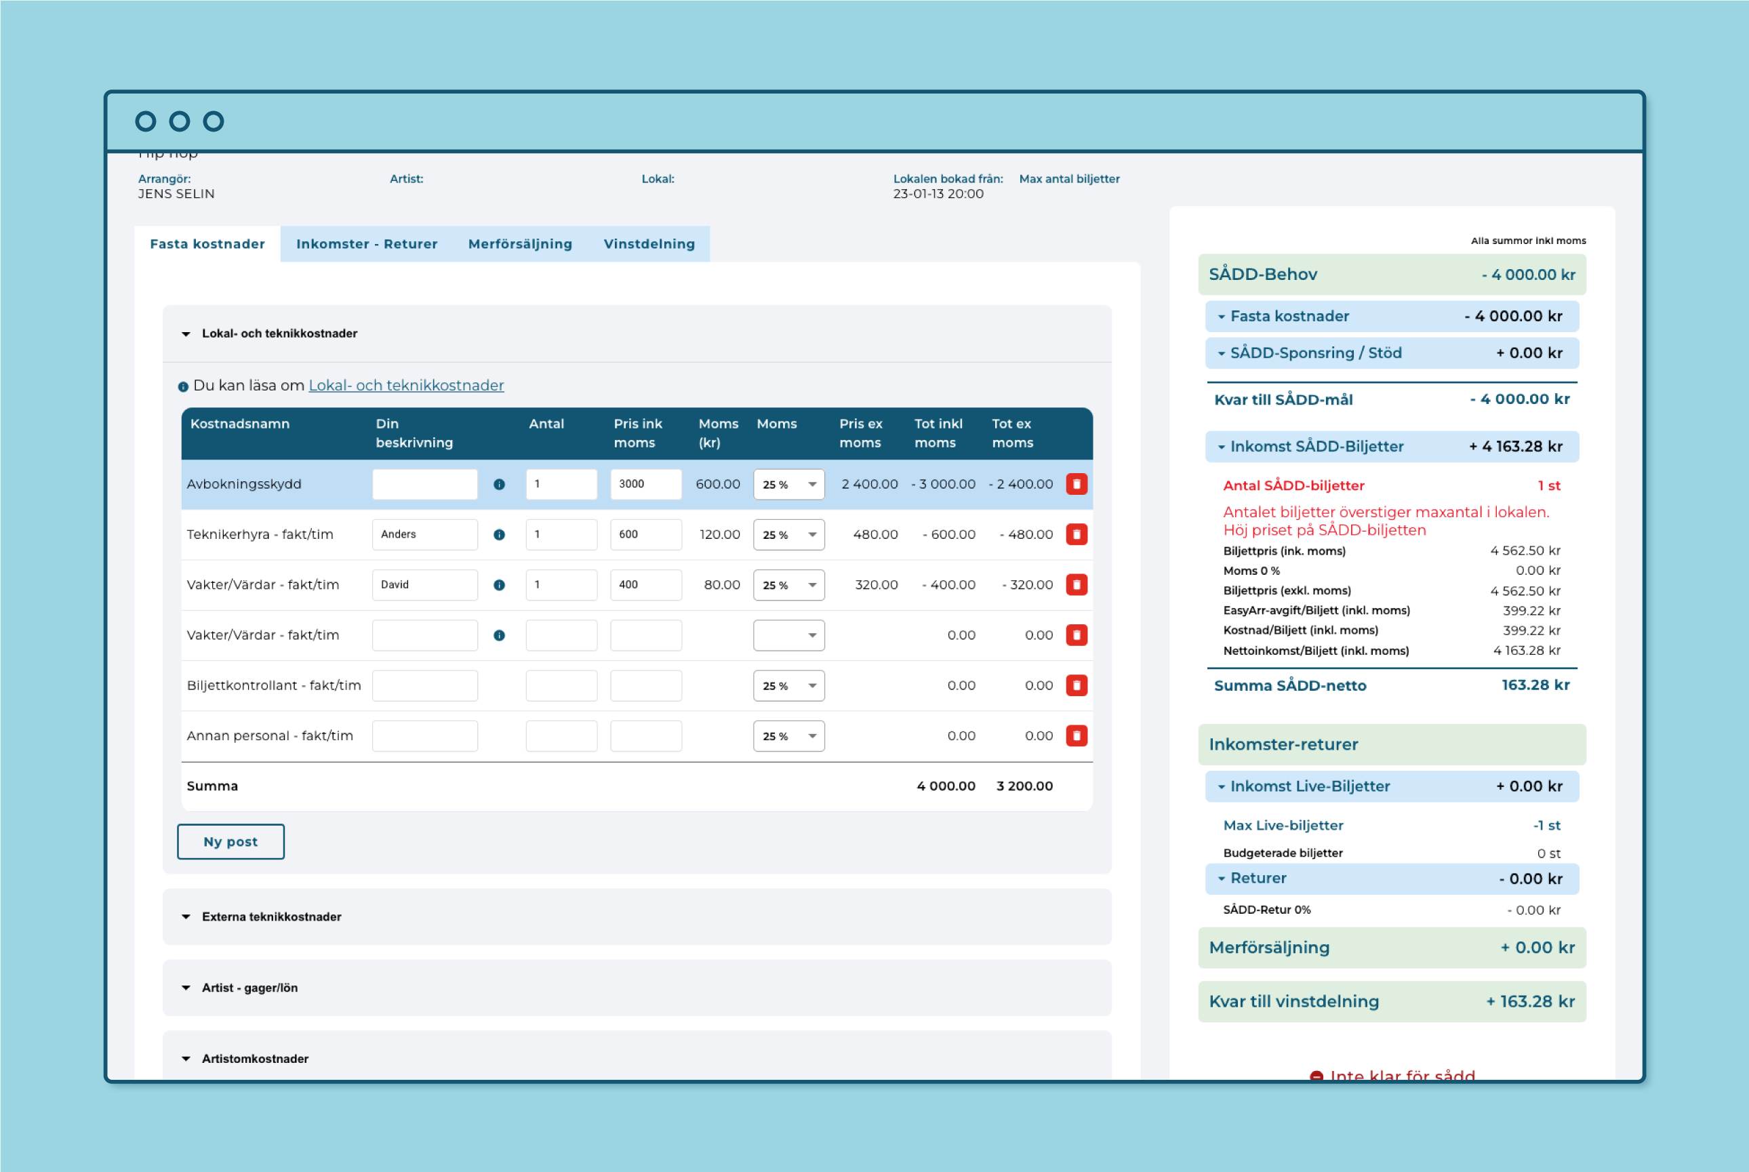Image resolution: width=1749 pixels, height=1172 pixels.
Task: Click info icon beside Anders description
Action: [x=500, y=534]
